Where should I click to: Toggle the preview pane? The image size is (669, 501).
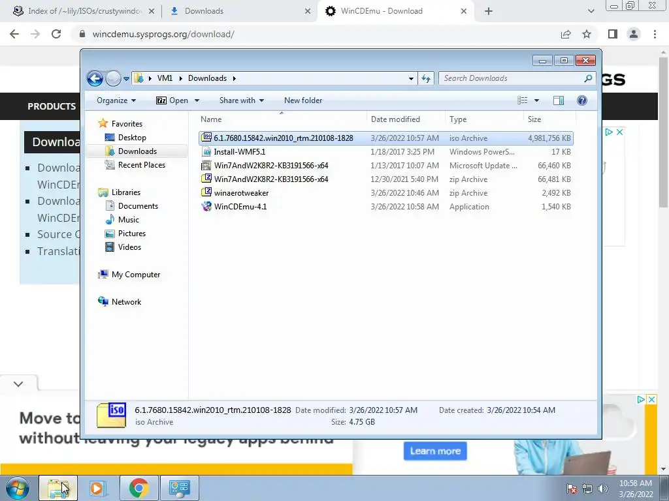pos(558,100)
